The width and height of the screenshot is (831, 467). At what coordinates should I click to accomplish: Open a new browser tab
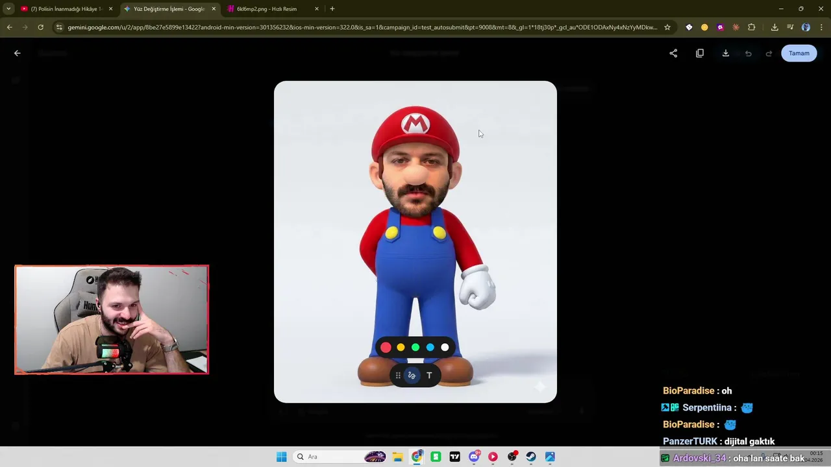(x=332, y=9)
